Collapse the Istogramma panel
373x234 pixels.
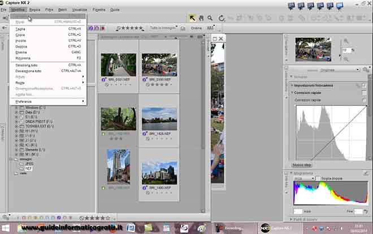pos(291,173)
